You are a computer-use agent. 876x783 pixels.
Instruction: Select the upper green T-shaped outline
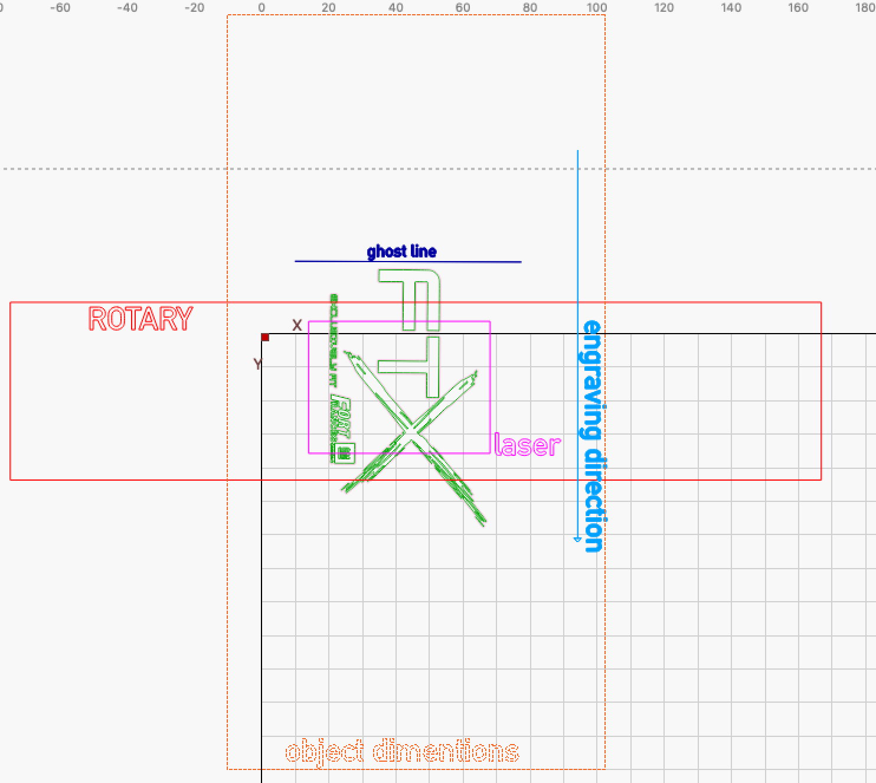(x=410, y=300)
